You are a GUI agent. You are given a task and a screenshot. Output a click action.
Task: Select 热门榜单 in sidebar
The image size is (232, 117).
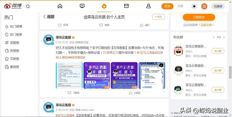click(x=14, y=34)
